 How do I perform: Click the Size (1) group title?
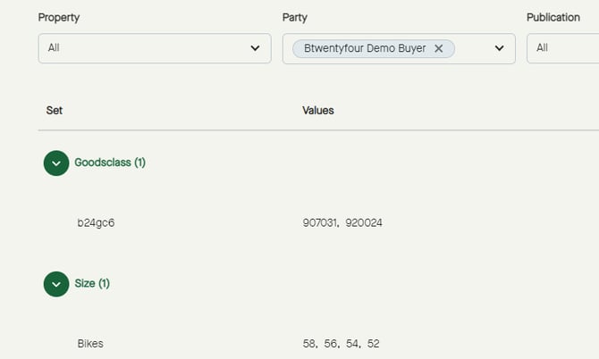(x=92, y=284)
